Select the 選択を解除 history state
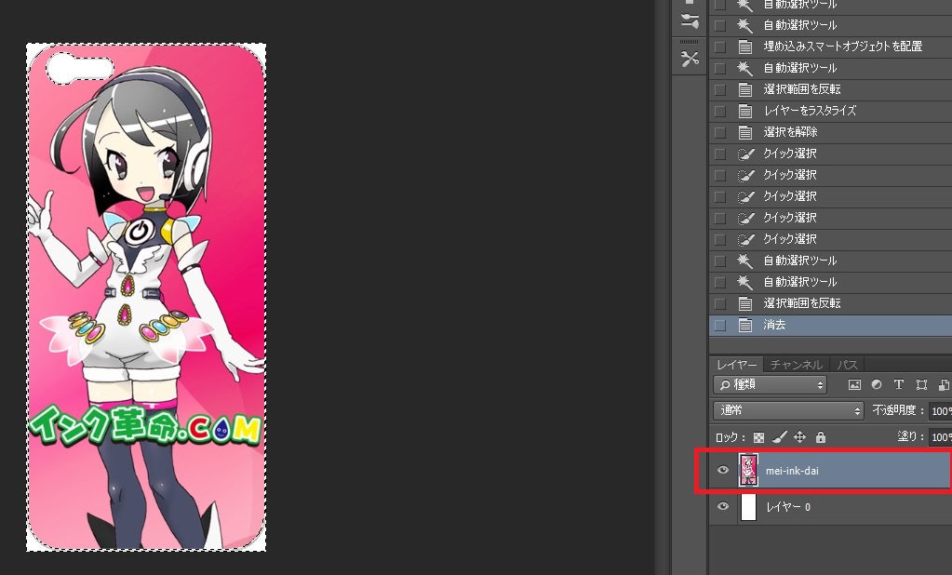Image resolution: width=952 pixels, height=575 pixels. click(831, 132)
